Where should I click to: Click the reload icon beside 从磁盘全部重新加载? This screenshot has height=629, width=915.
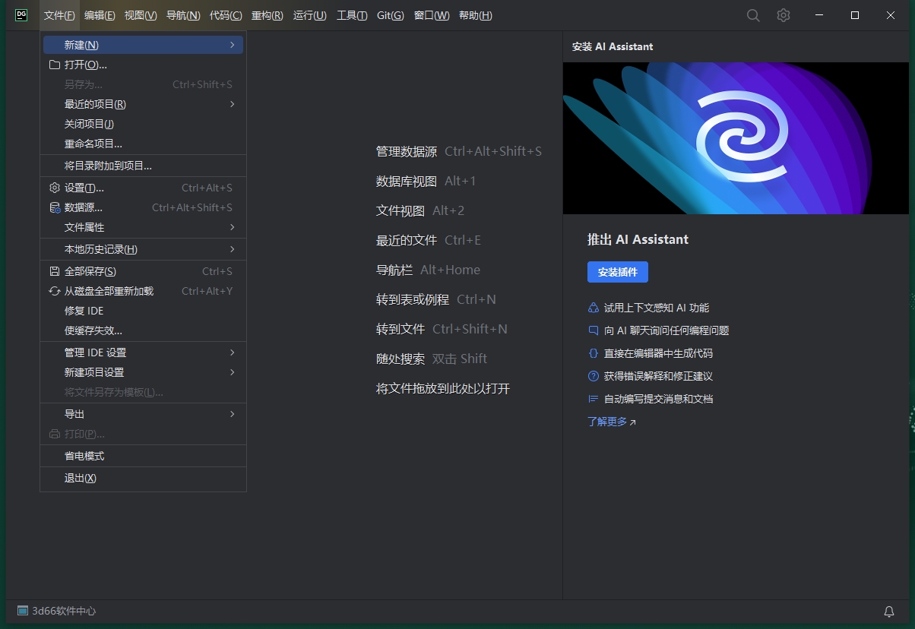(55, 291)
